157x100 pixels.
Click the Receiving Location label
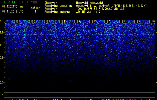coord(58,6)
